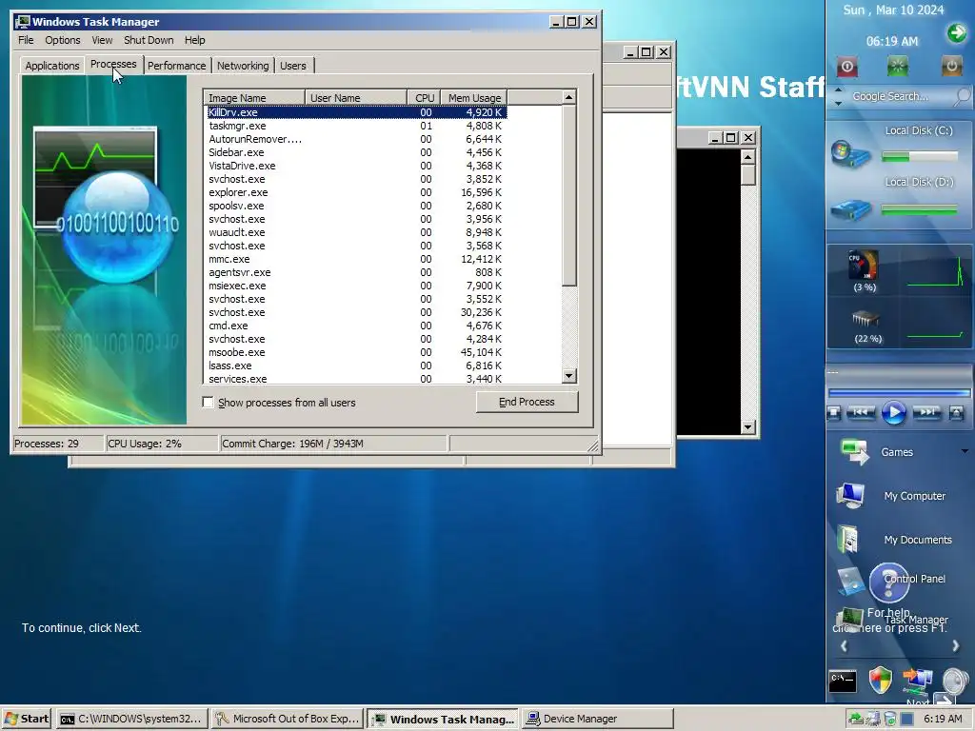Open the Local Disk (D:) drive icon
975x731 pixels.
[x=850, y=209]
